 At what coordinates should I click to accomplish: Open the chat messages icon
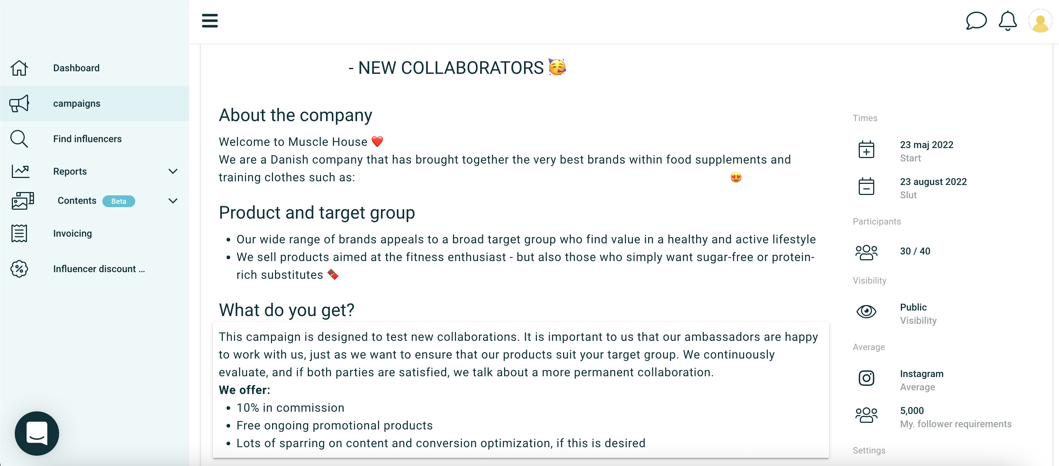[x=975, y=21]
